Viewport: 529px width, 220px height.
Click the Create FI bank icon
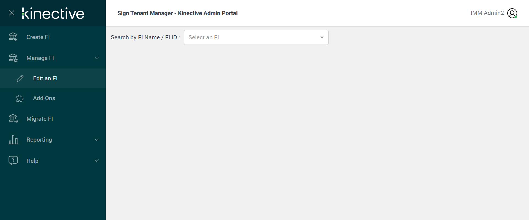pyautogui.click(x=13, y=37)
